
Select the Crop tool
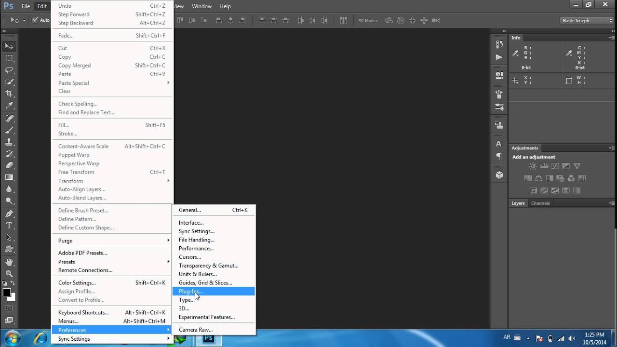[x=9, y=93]
